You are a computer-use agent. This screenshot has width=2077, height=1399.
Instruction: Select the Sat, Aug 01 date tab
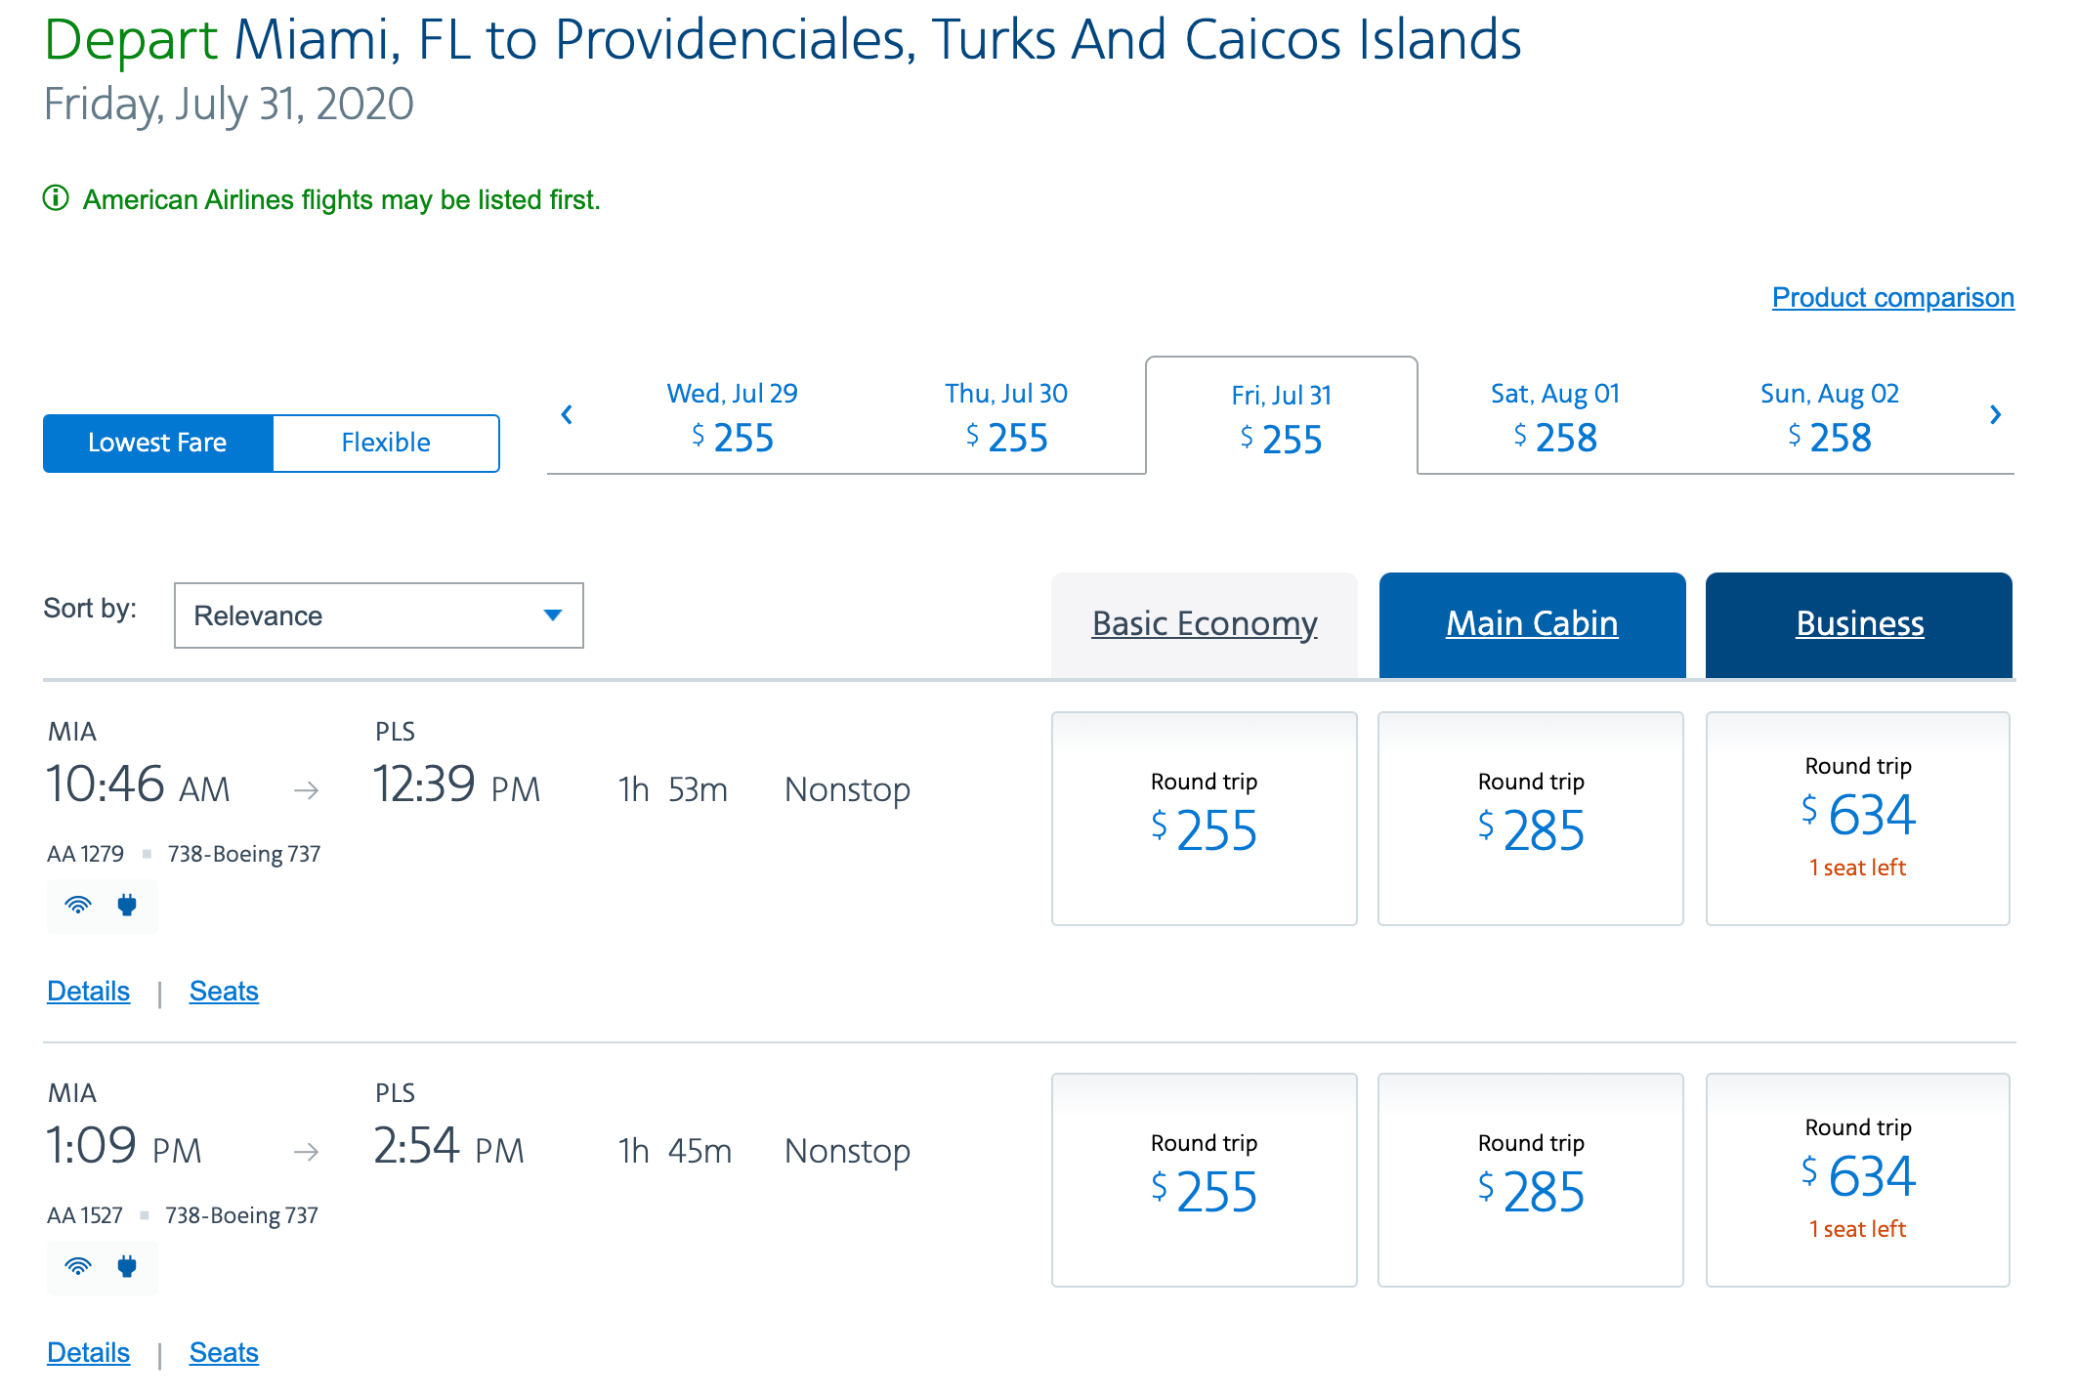tap(1555, 417)
